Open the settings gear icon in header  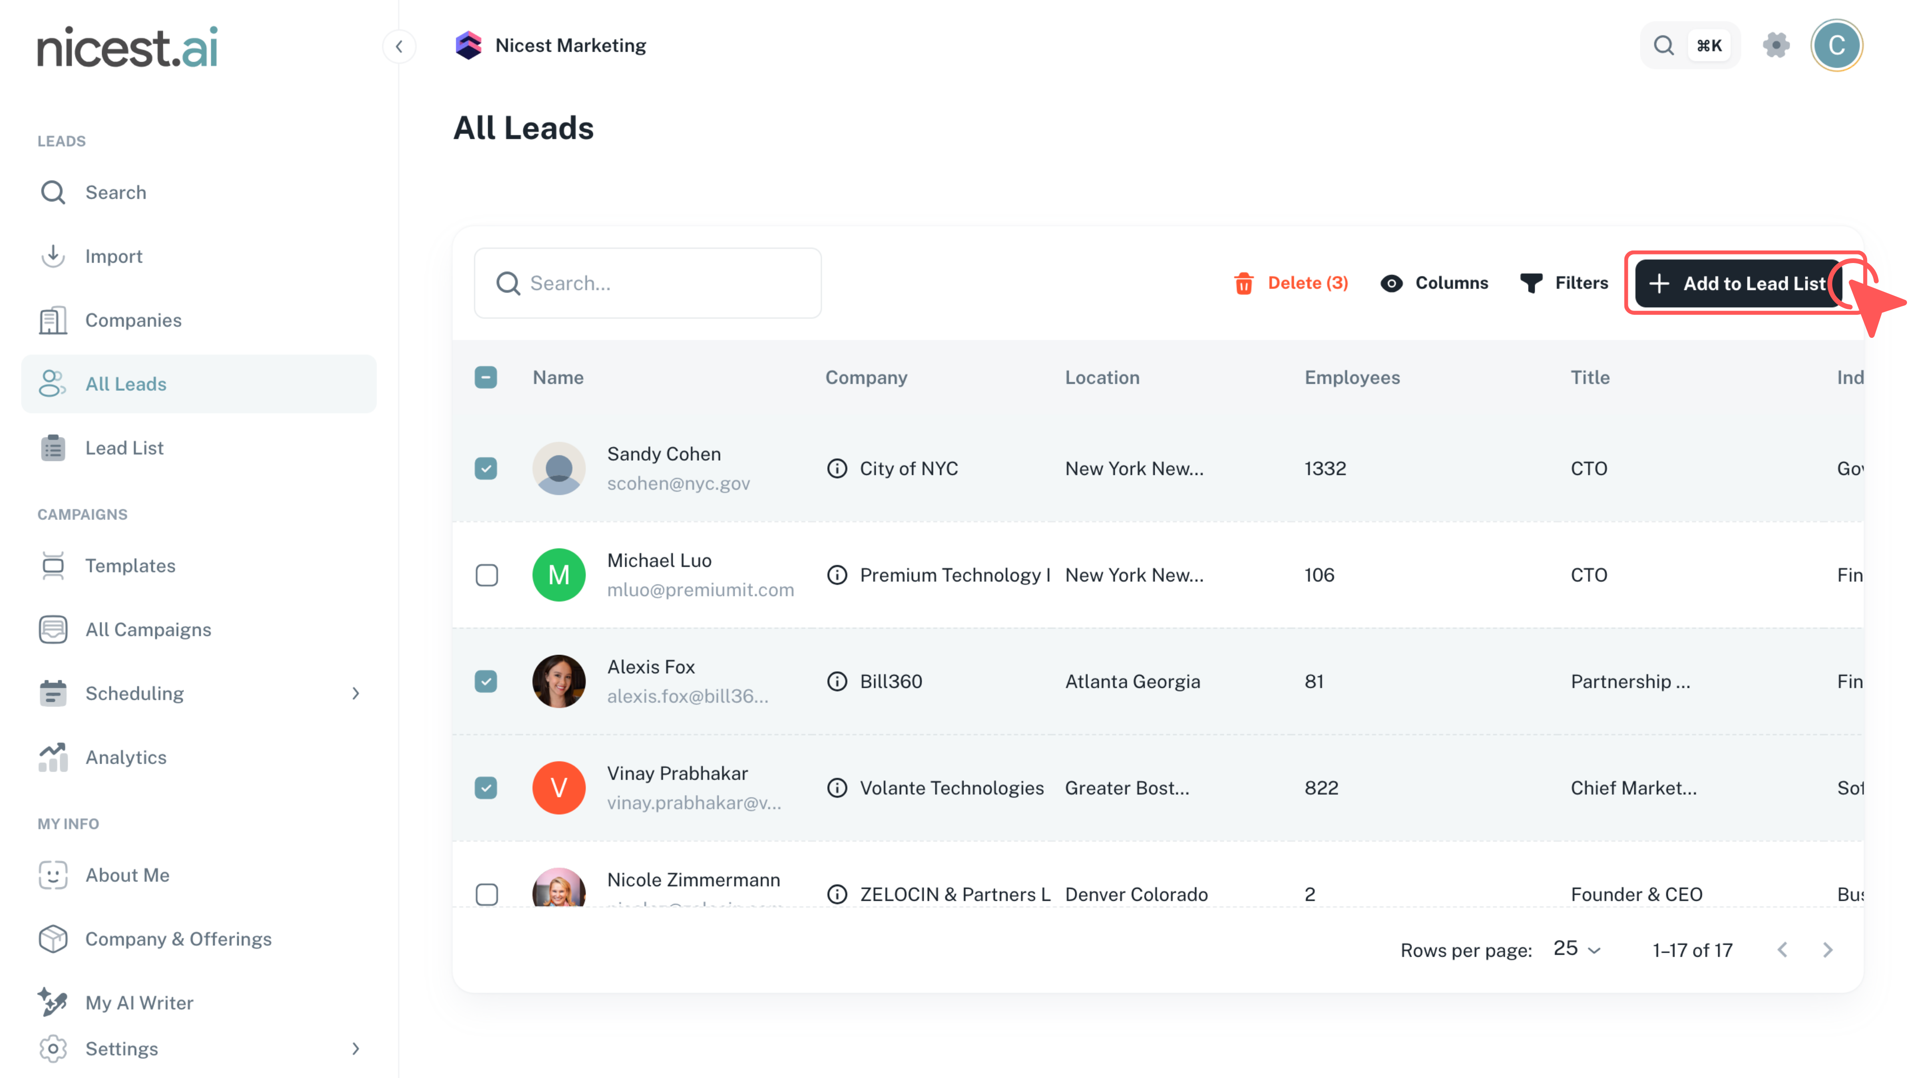[x=1776, y=45]
